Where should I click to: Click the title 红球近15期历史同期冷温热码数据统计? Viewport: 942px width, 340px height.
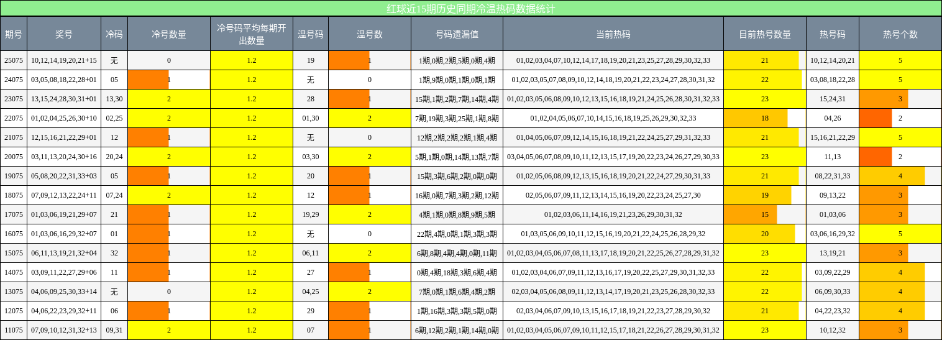click(471, 9)
